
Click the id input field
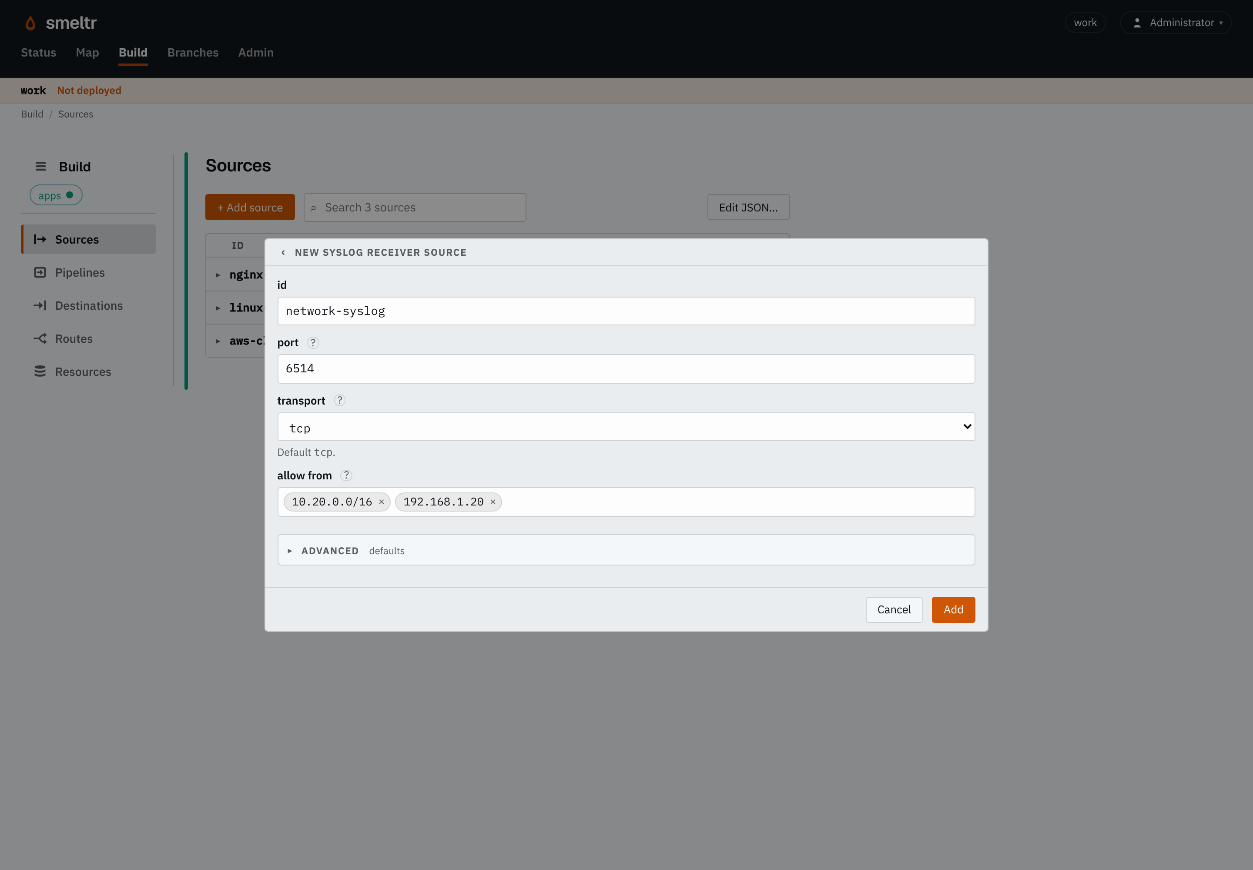[x=626, y=311]
